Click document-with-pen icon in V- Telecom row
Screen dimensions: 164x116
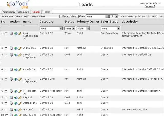(12, 91)
